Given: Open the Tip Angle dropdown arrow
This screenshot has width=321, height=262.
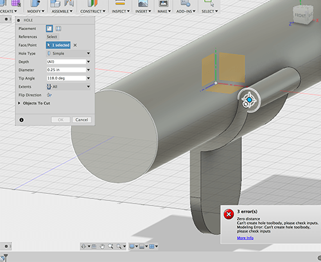Looking at the screenshot, I should click(89, 78).
